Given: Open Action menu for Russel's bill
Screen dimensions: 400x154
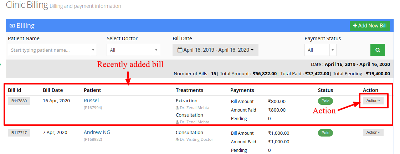Looking at the screenshot, I should (x=373, y=101).
